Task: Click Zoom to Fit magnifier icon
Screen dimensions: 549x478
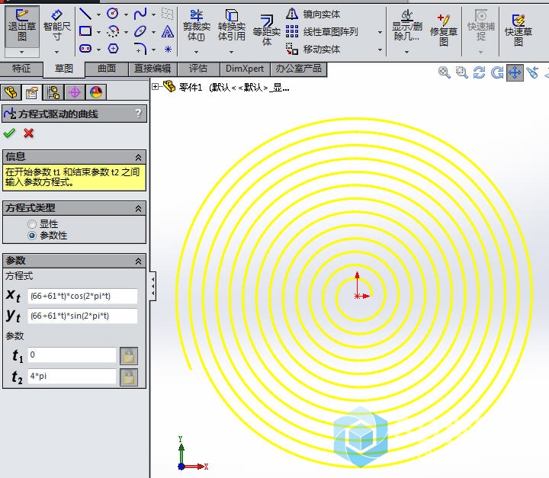Action: pos(444,72)
